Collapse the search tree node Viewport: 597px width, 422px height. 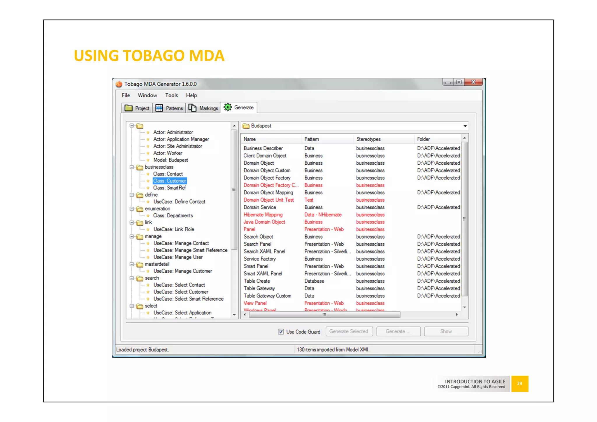tap(132, 278)
